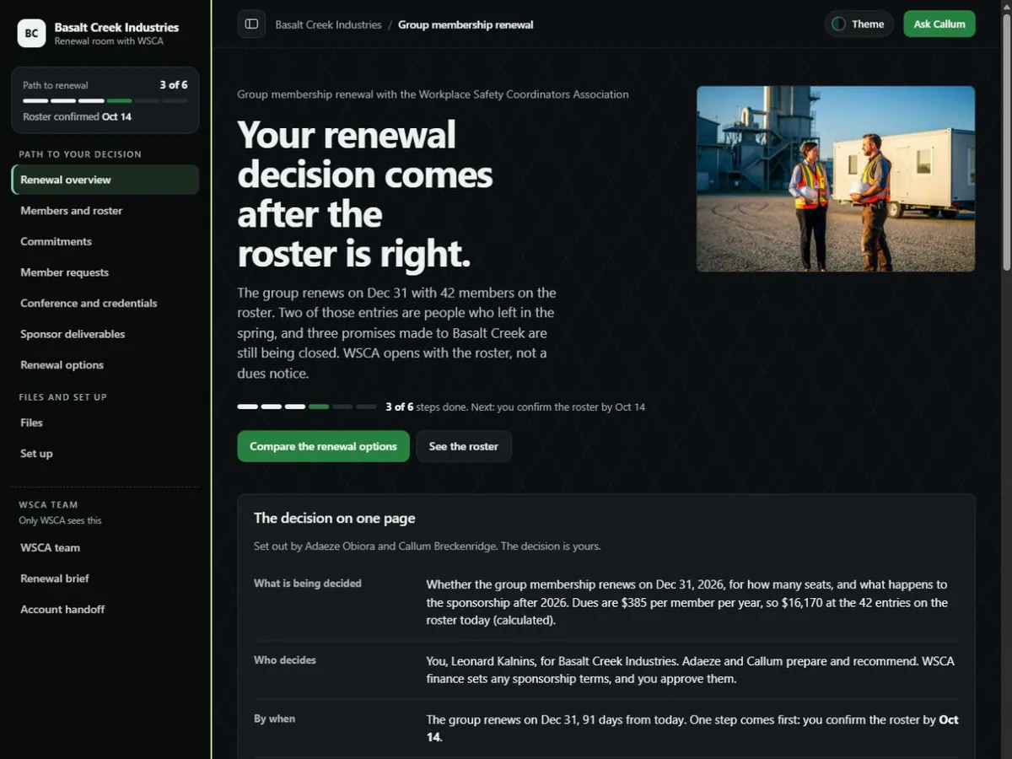Open WSCA team page

point(105,547)
